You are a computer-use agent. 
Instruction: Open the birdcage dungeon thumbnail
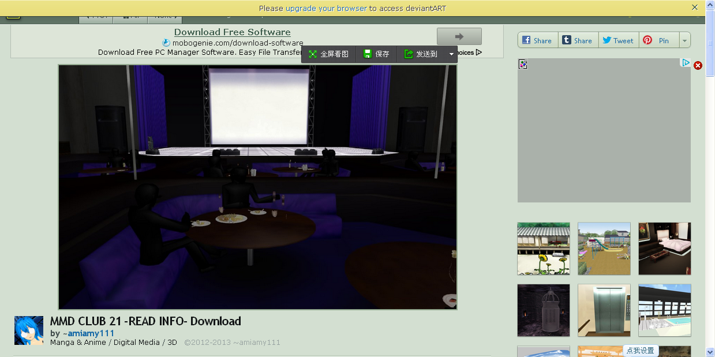pos(544,310)
